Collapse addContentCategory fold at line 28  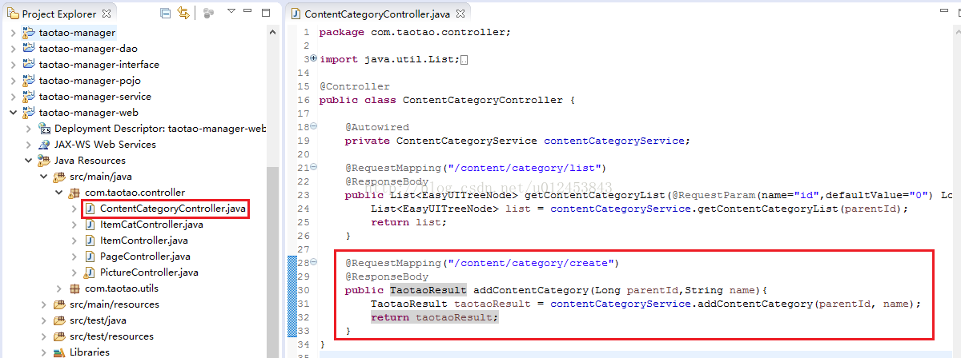[x=314, y=263]
